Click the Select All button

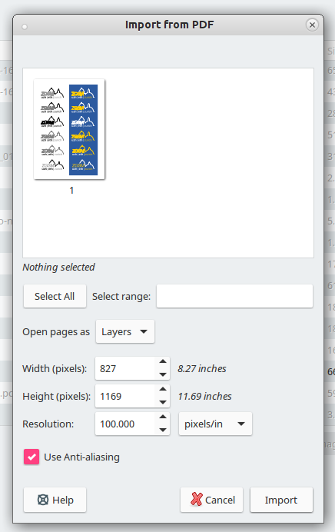[x=55, y=296]
